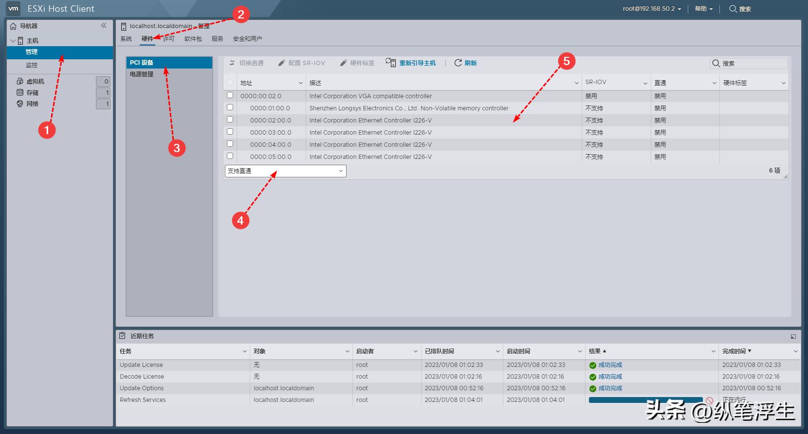Tick the checkbox for device 0000:05:00.0
This screenshot has width=808, height=434.
click(230, 156)
